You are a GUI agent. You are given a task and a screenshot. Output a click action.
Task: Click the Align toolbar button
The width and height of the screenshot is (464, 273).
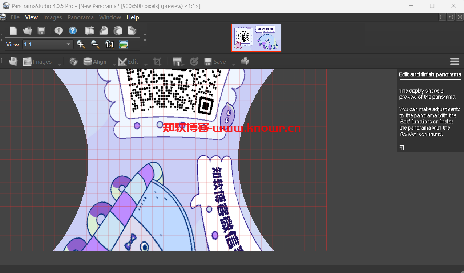coord(95,62)
